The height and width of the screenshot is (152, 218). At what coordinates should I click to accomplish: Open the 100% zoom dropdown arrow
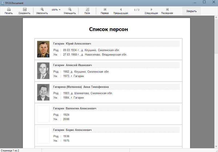(x=60, y=10)
